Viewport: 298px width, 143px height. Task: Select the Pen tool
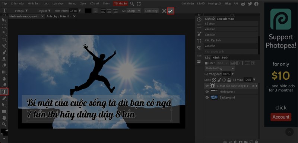point(4,98)
